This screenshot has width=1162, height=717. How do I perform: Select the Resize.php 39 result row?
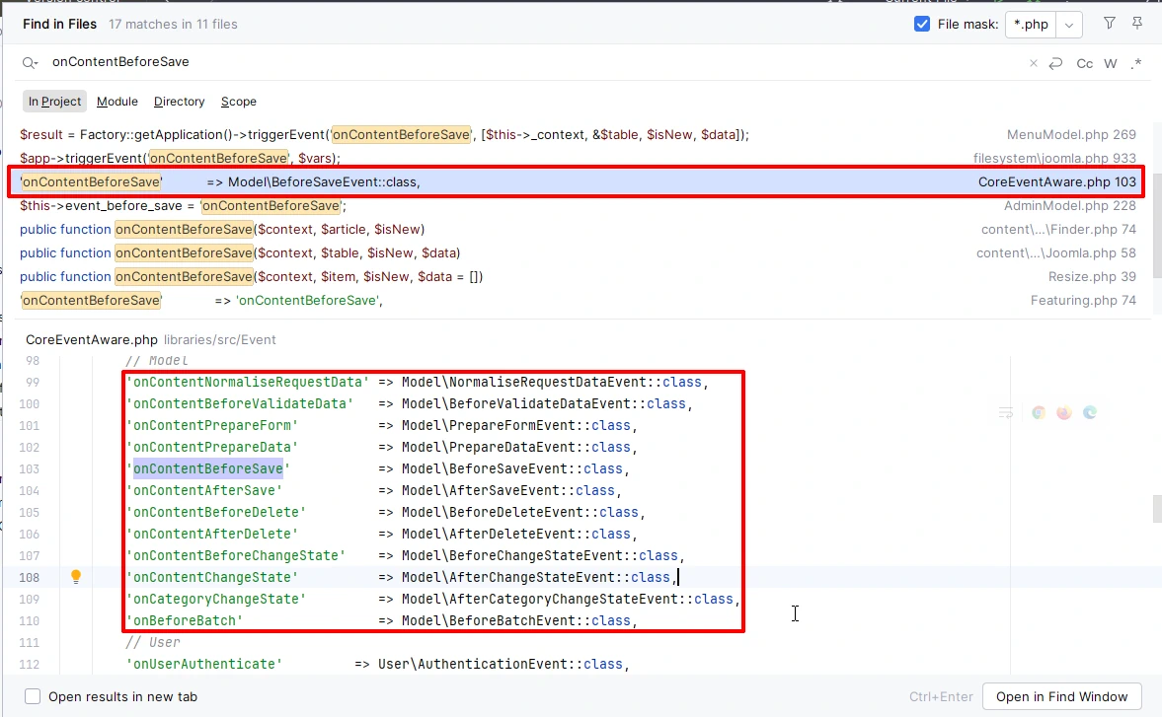578,277
